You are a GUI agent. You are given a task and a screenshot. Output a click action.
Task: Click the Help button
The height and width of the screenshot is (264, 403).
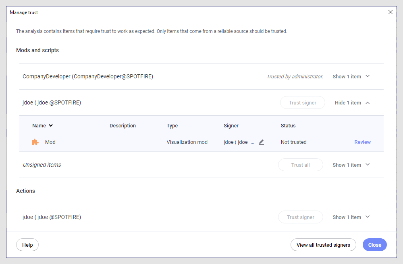27,245
